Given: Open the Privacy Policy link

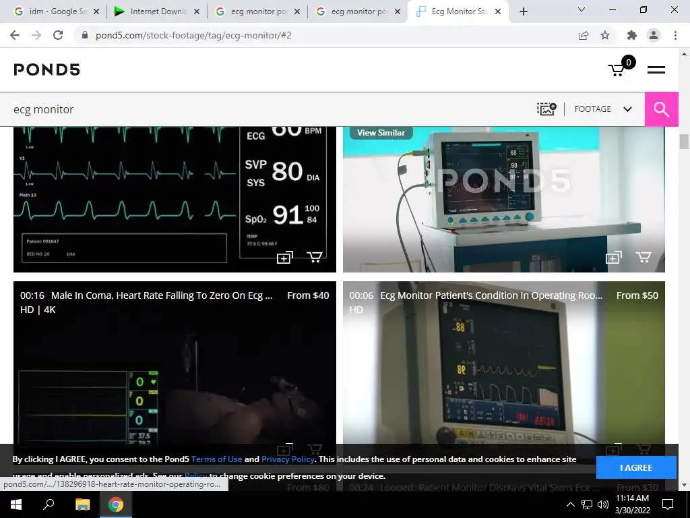Looking at the screenshot, I should [288, 459].
